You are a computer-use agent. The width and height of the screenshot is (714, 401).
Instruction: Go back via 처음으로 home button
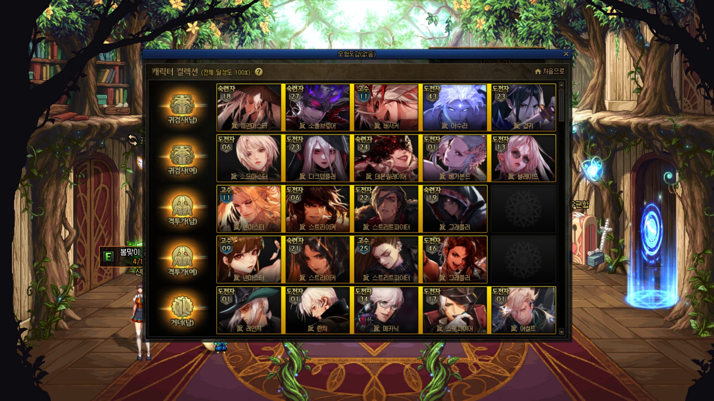coord(550,71)
